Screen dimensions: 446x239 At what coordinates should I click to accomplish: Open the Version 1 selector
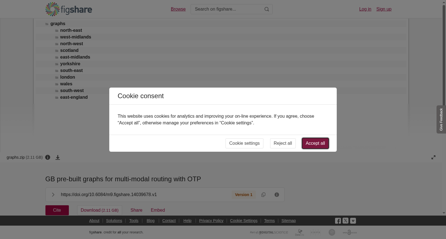[244, 195]
